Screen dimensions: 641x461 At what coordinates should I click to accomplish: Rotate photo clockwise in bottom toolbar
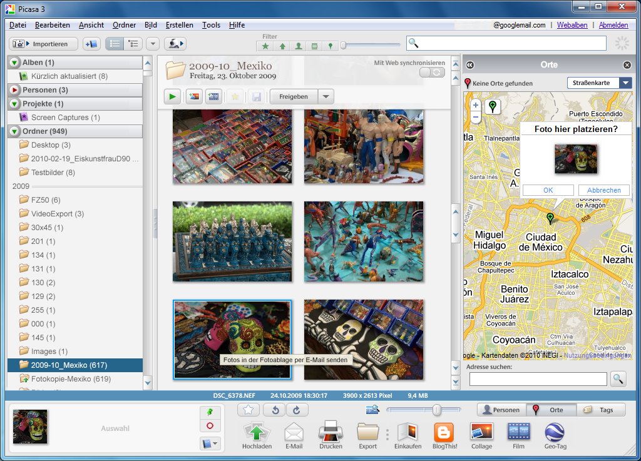[x=297, y=410]
